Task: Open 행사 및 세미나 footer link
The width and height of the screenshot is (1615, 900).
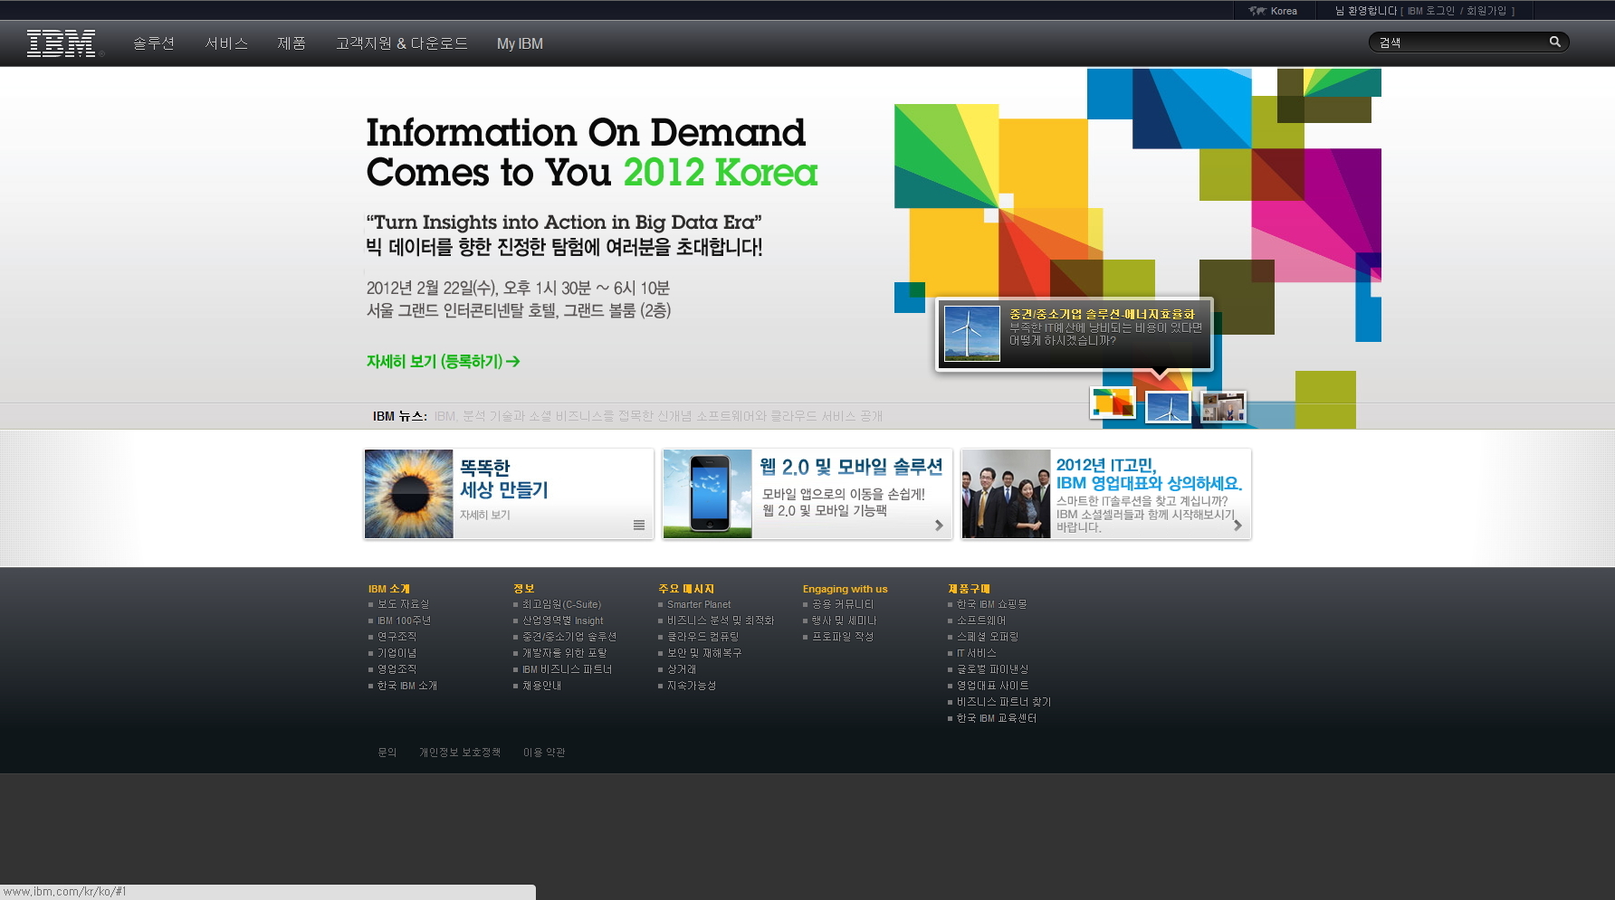Action: pyautogui.click(x=844, y=621)
